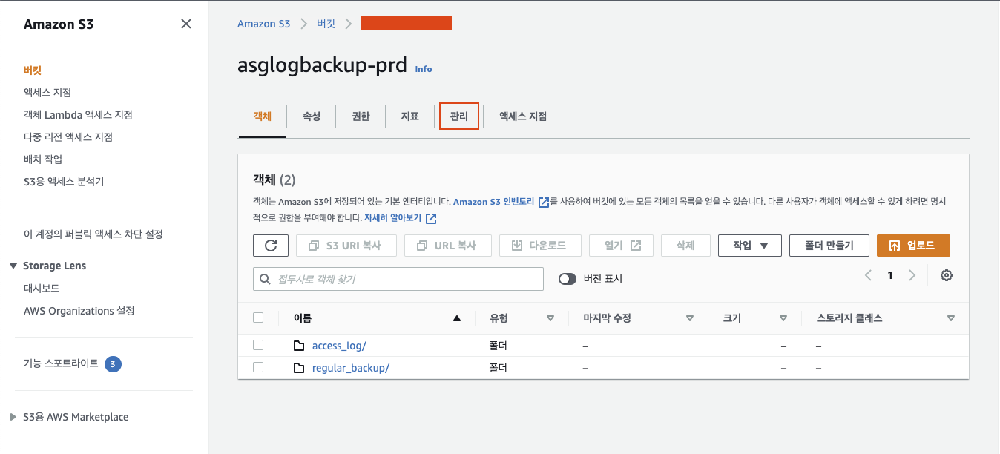Click page number 1 in pagination
The image size is (1000, 454).
pyautogui.click(x=890, y=275)
